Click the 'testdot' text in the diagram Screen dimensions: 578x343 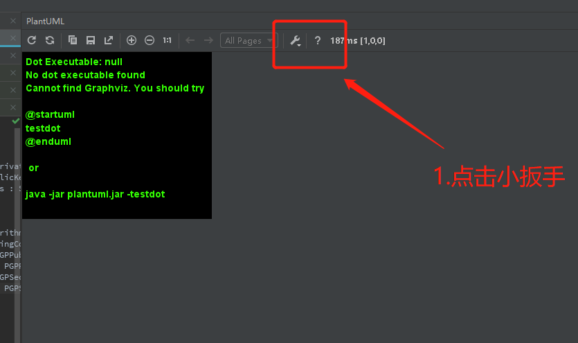pyautogui.click(x=43, y=128)
